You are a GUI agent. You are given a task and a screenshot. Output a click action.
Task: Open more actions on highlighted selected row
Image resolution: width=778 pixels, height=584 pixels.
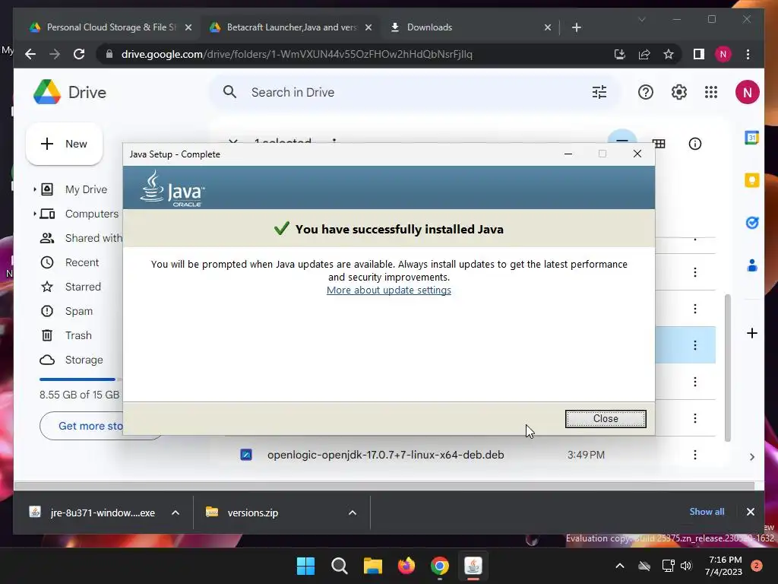click(x=695, y=344)
